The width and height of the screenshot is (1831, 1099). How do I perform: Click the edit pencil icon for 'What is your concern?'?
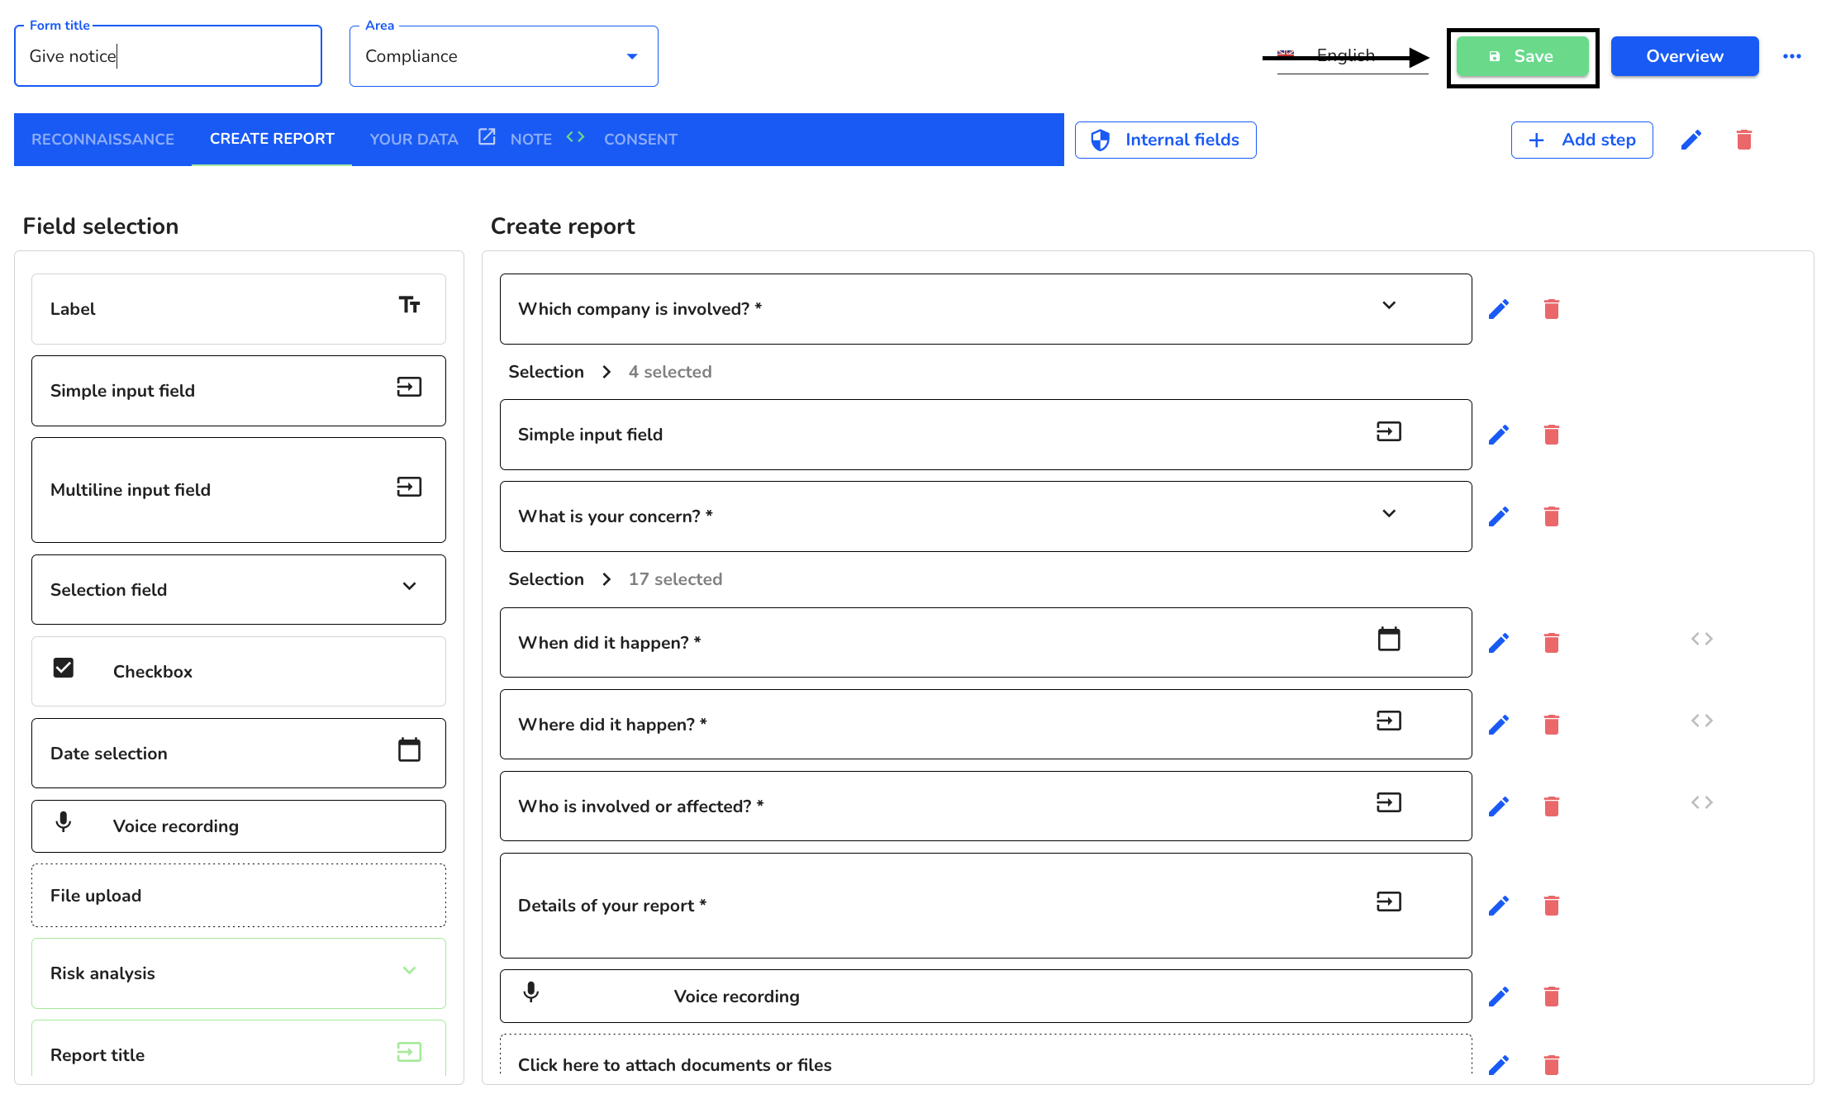pos(1499,516)
